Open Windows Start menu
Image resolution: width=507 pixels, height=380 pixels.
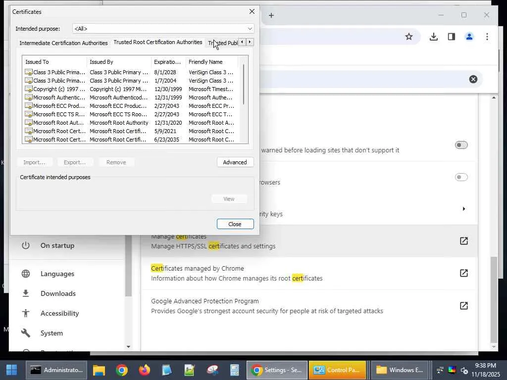12,370
